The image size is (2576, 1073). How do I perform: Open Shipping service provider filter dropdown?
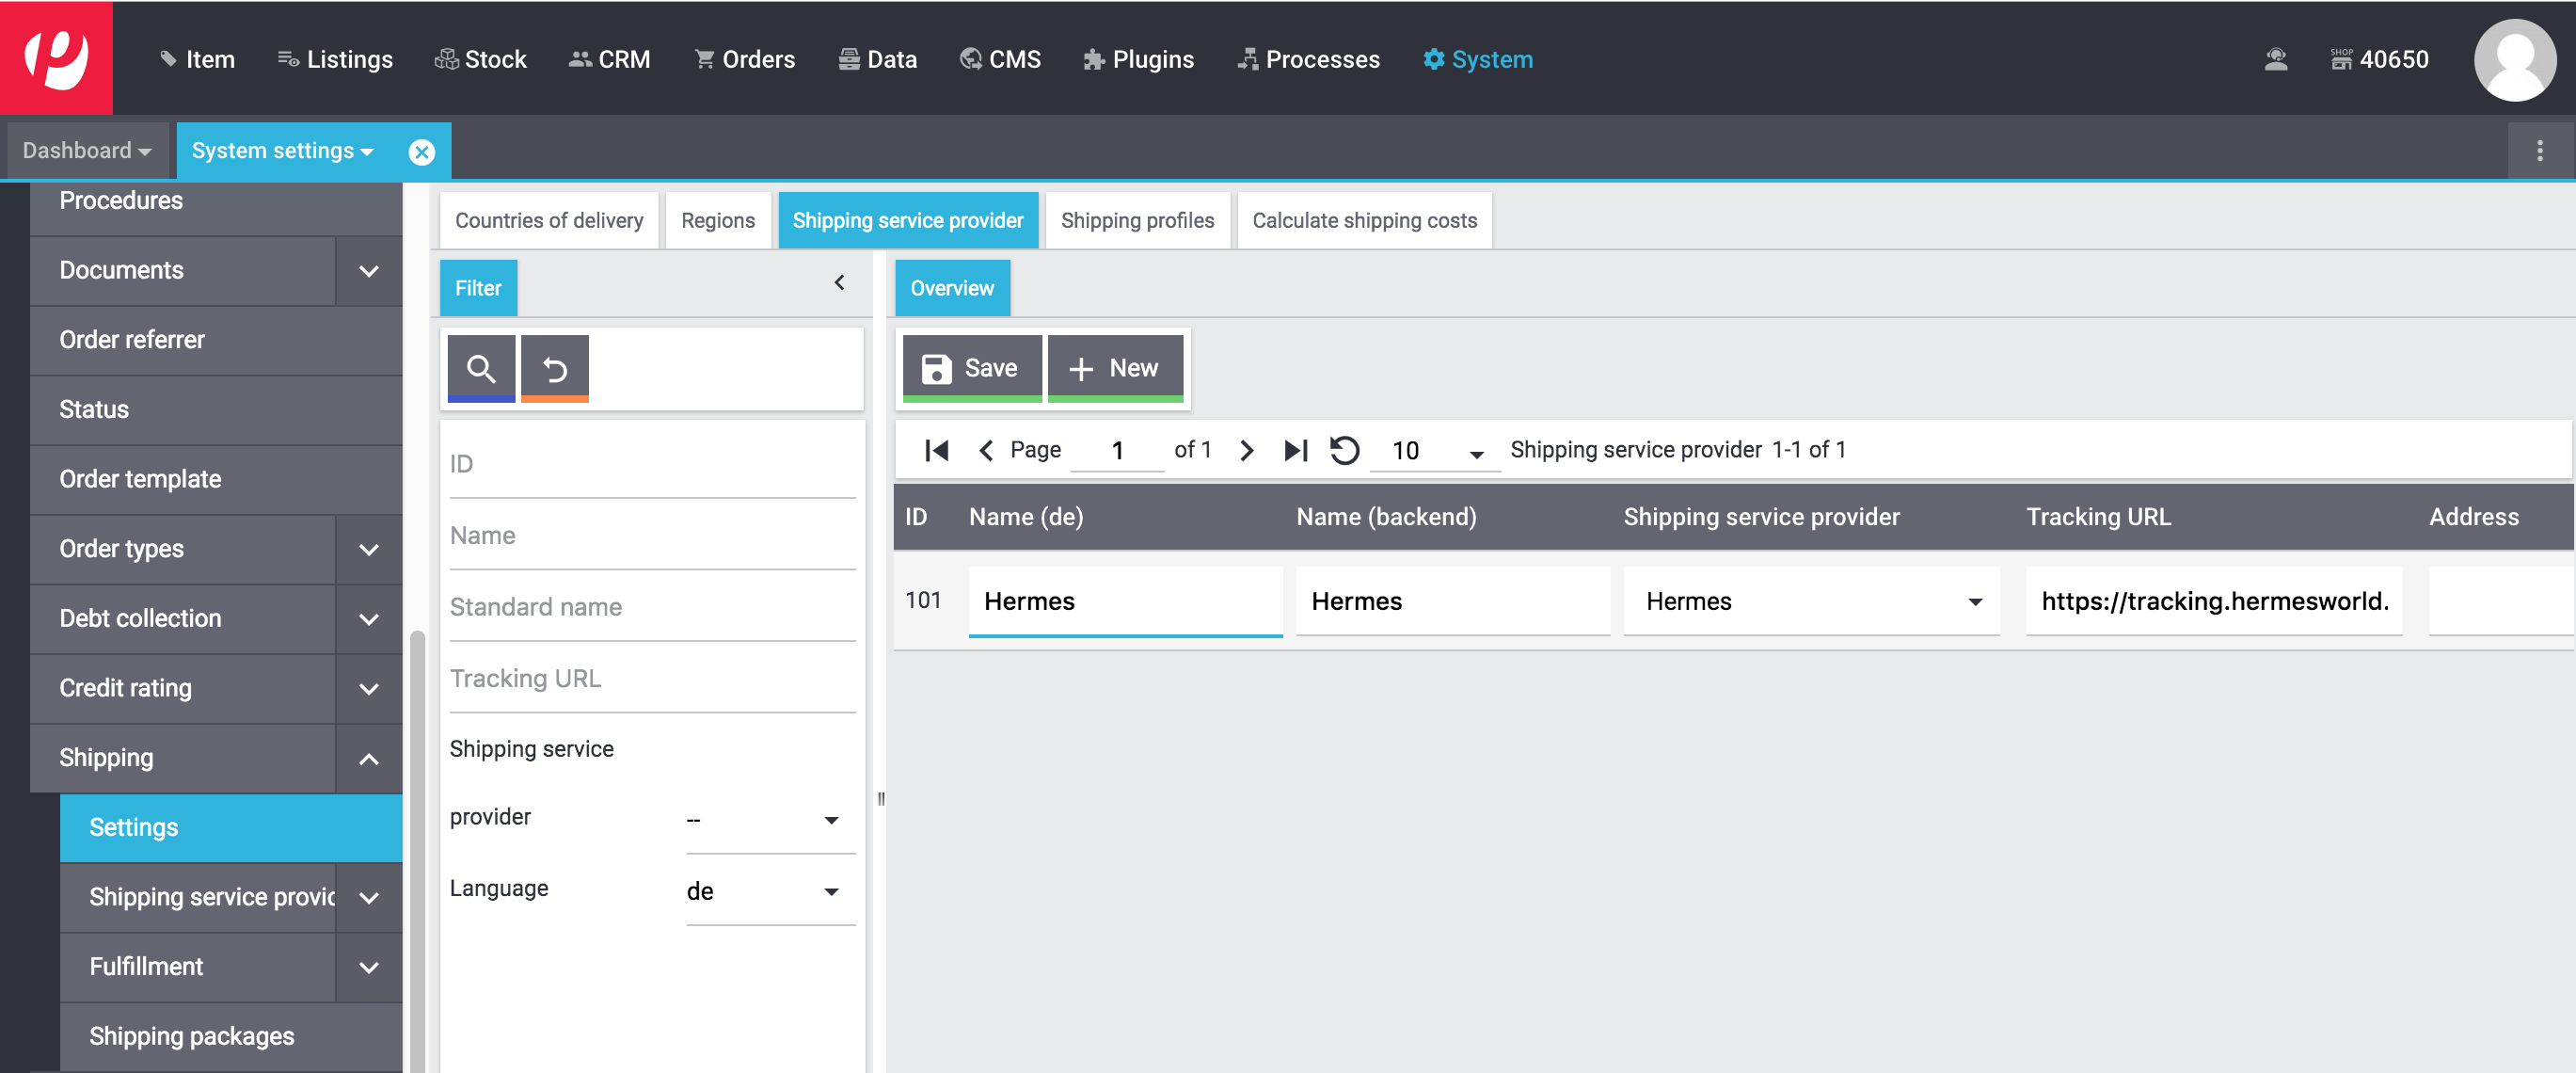click(x=770, y=819)
